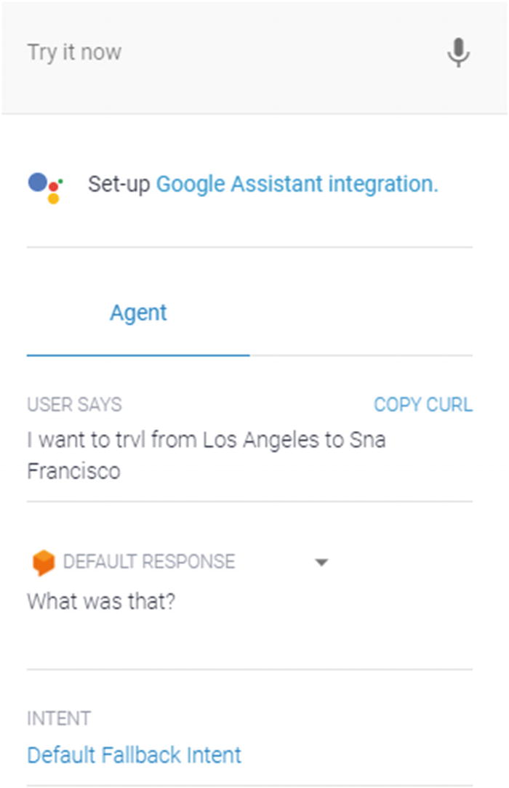Click the word Francisco in user query

point(74,471)
